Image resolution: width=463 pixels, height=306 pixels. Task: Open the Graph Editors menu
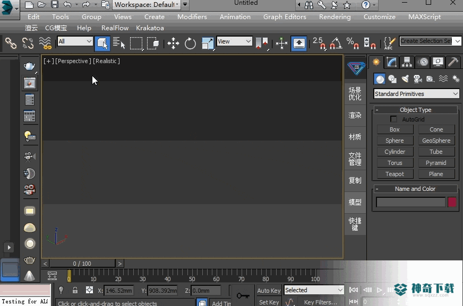pos(285,17)
